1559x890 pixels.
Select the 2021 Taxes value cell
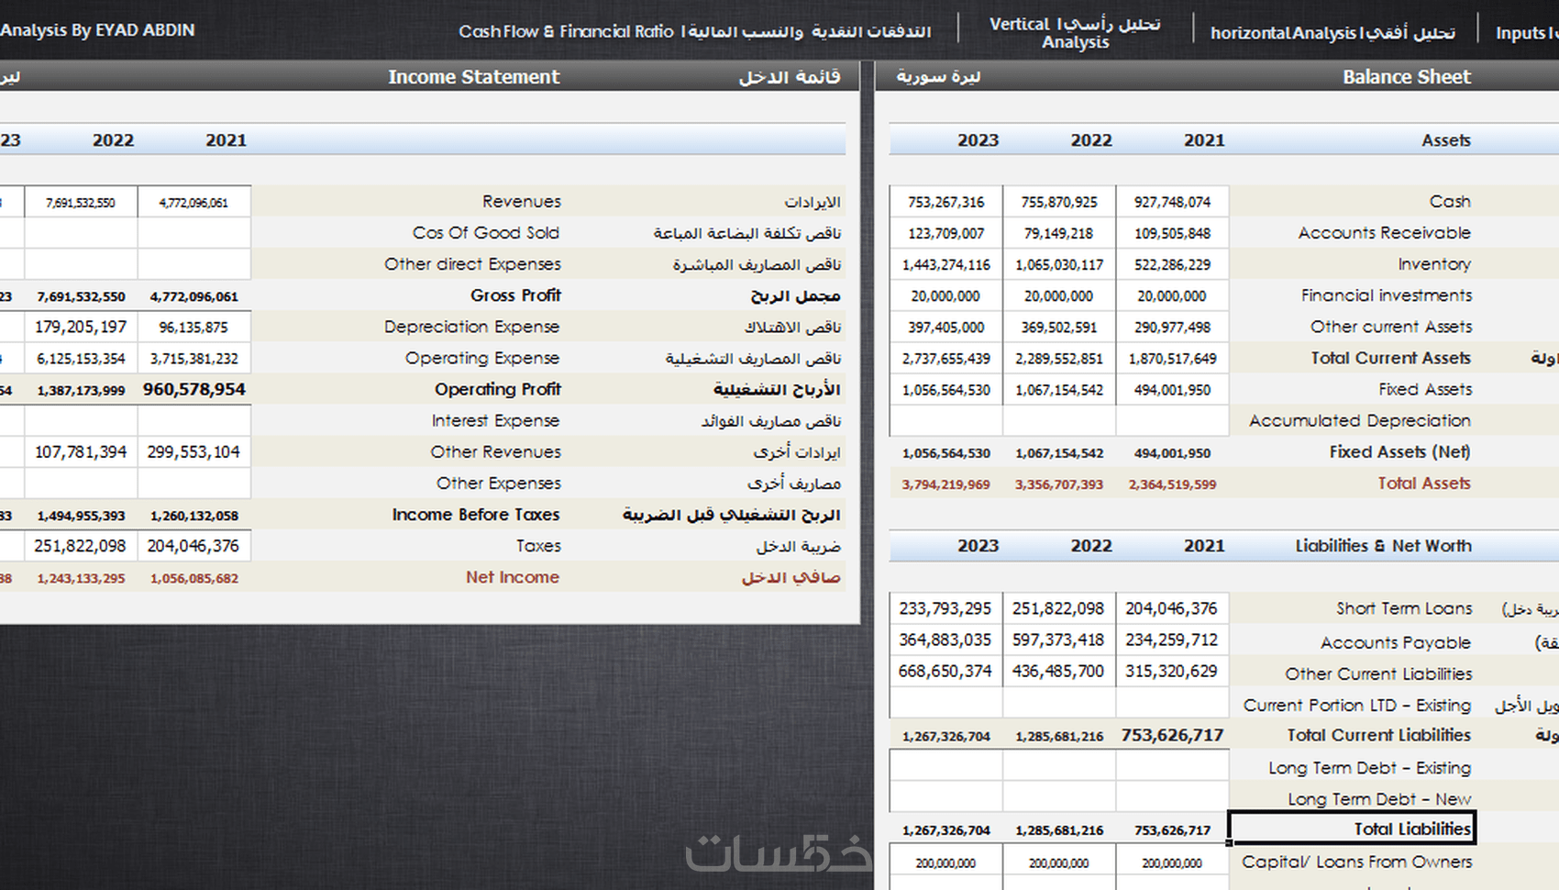click(x=193, y=546)
